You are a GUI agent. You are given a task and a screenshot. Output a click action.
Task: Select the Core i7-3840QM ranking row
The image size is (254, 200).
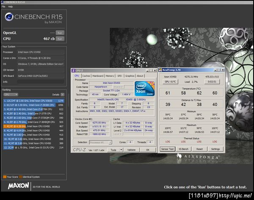[x=34, y=122]
